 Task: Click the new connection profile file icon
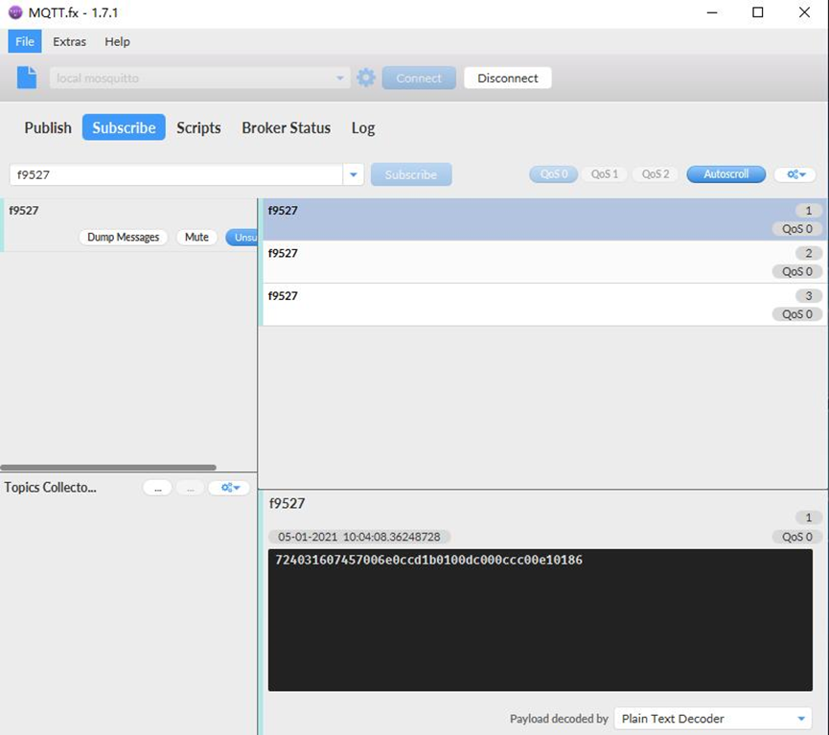(x=27, y=78)
